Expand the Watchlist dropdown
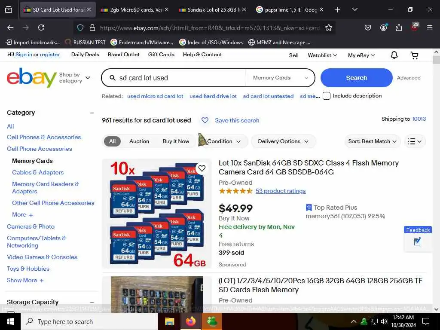 322,55
